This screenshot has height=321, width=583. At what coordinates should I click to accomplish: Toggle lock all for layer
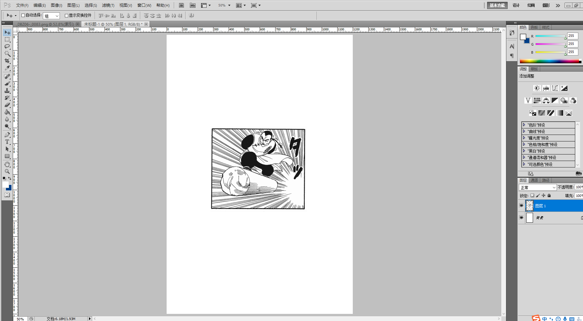pos(549,195)
